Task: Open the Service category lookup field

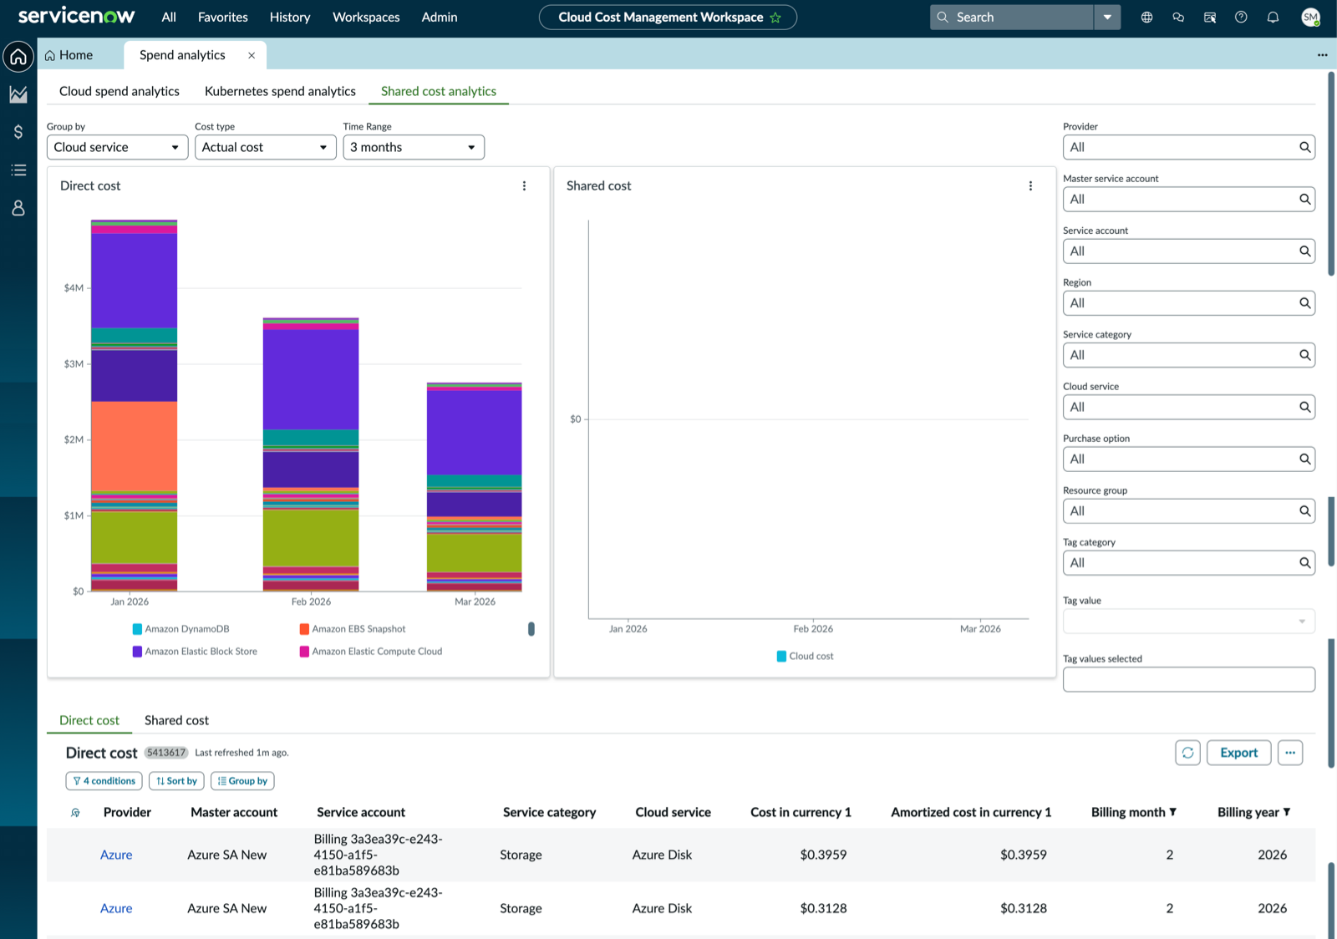Action: (x=1188, y=355)
